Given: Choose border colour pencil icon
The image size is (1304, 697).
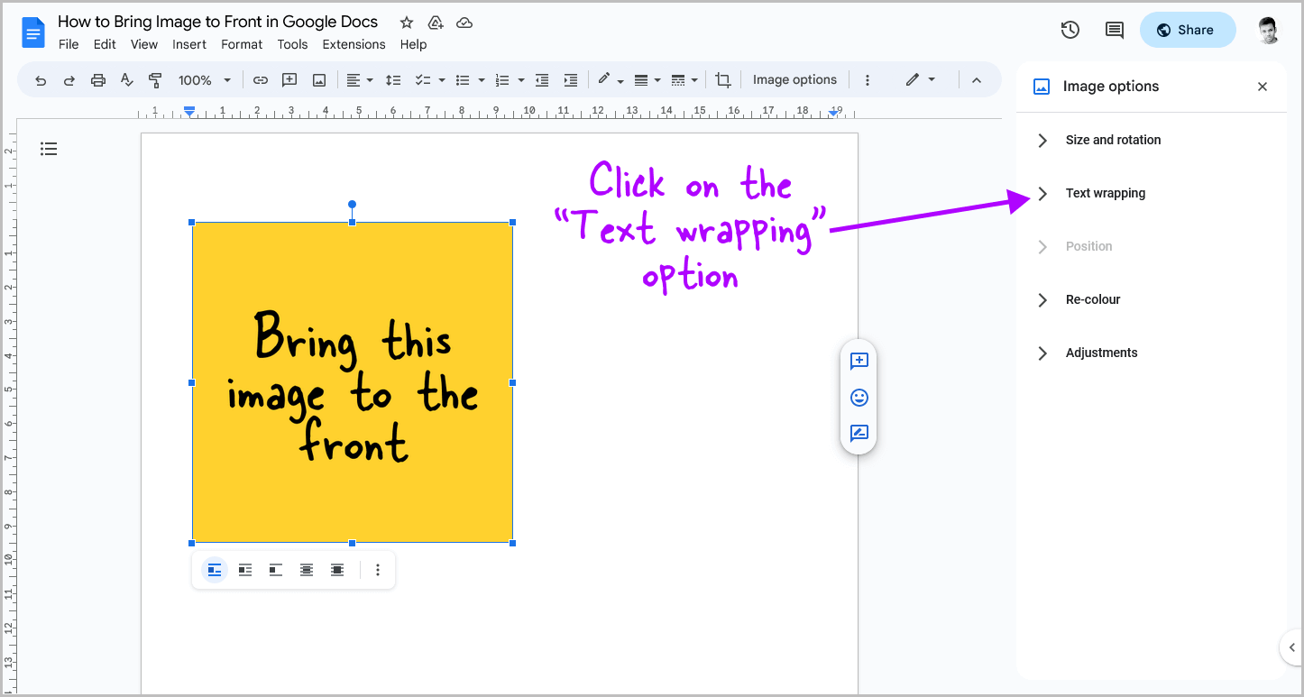Looking at the screenshot, I should [611, 80].
